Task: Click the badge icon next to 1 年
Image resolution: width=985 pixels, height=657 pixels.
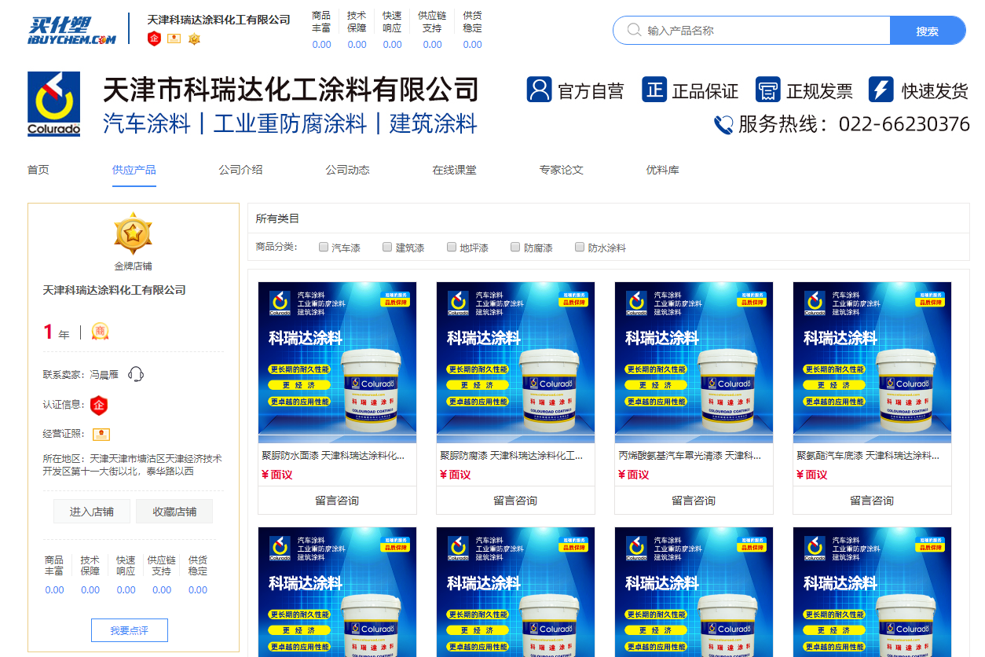Action: (x=100, y=332)
